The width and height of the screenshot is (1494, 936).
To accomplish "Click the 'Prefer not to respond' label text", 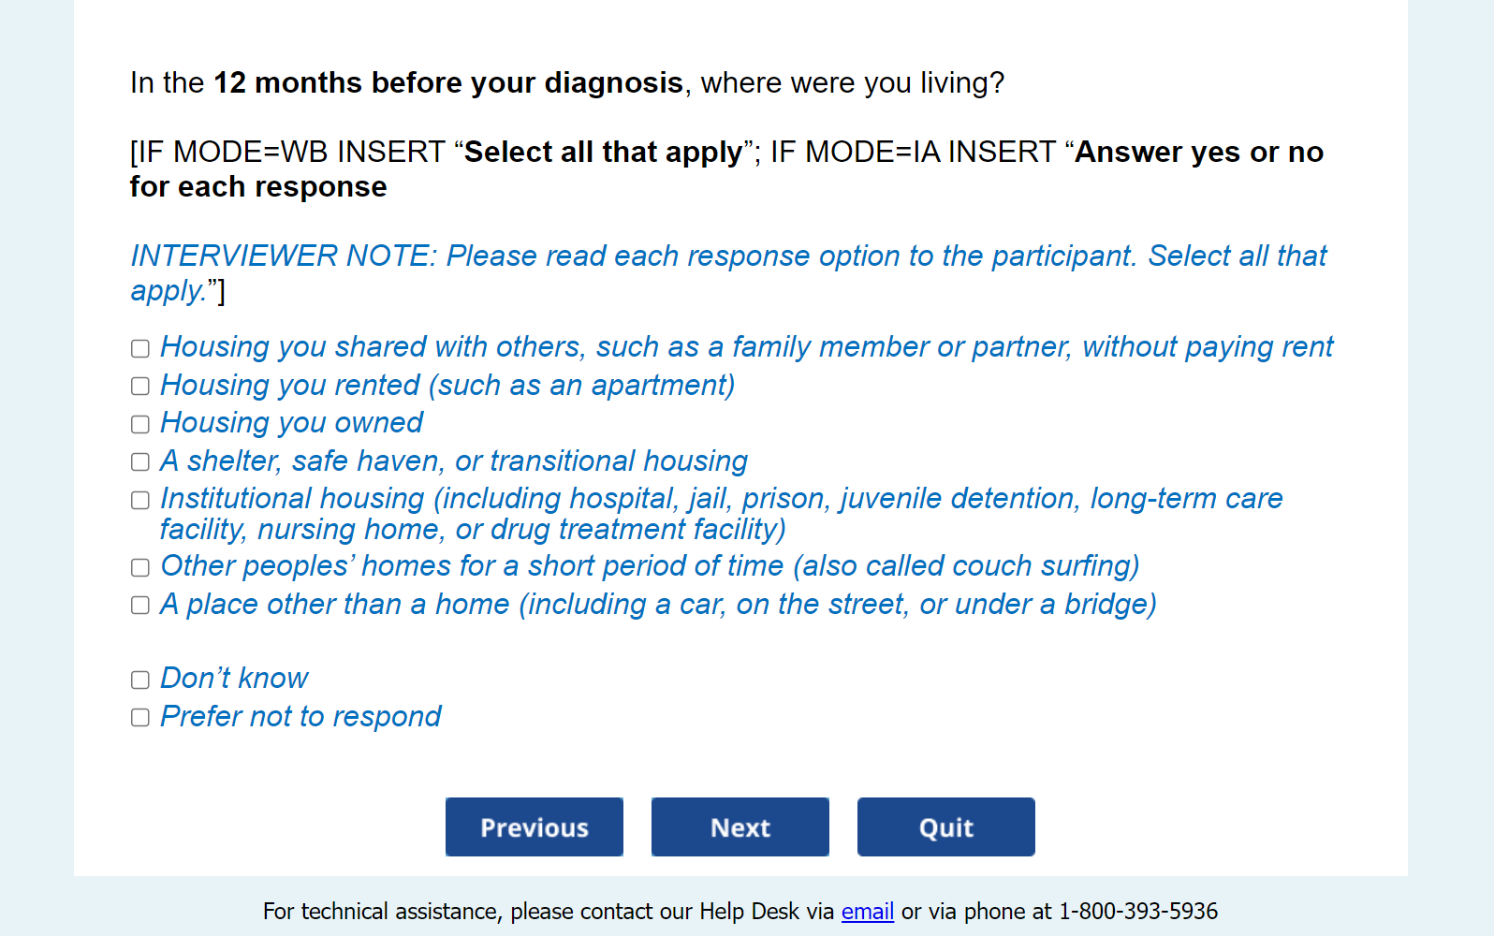I will (300, 717).
